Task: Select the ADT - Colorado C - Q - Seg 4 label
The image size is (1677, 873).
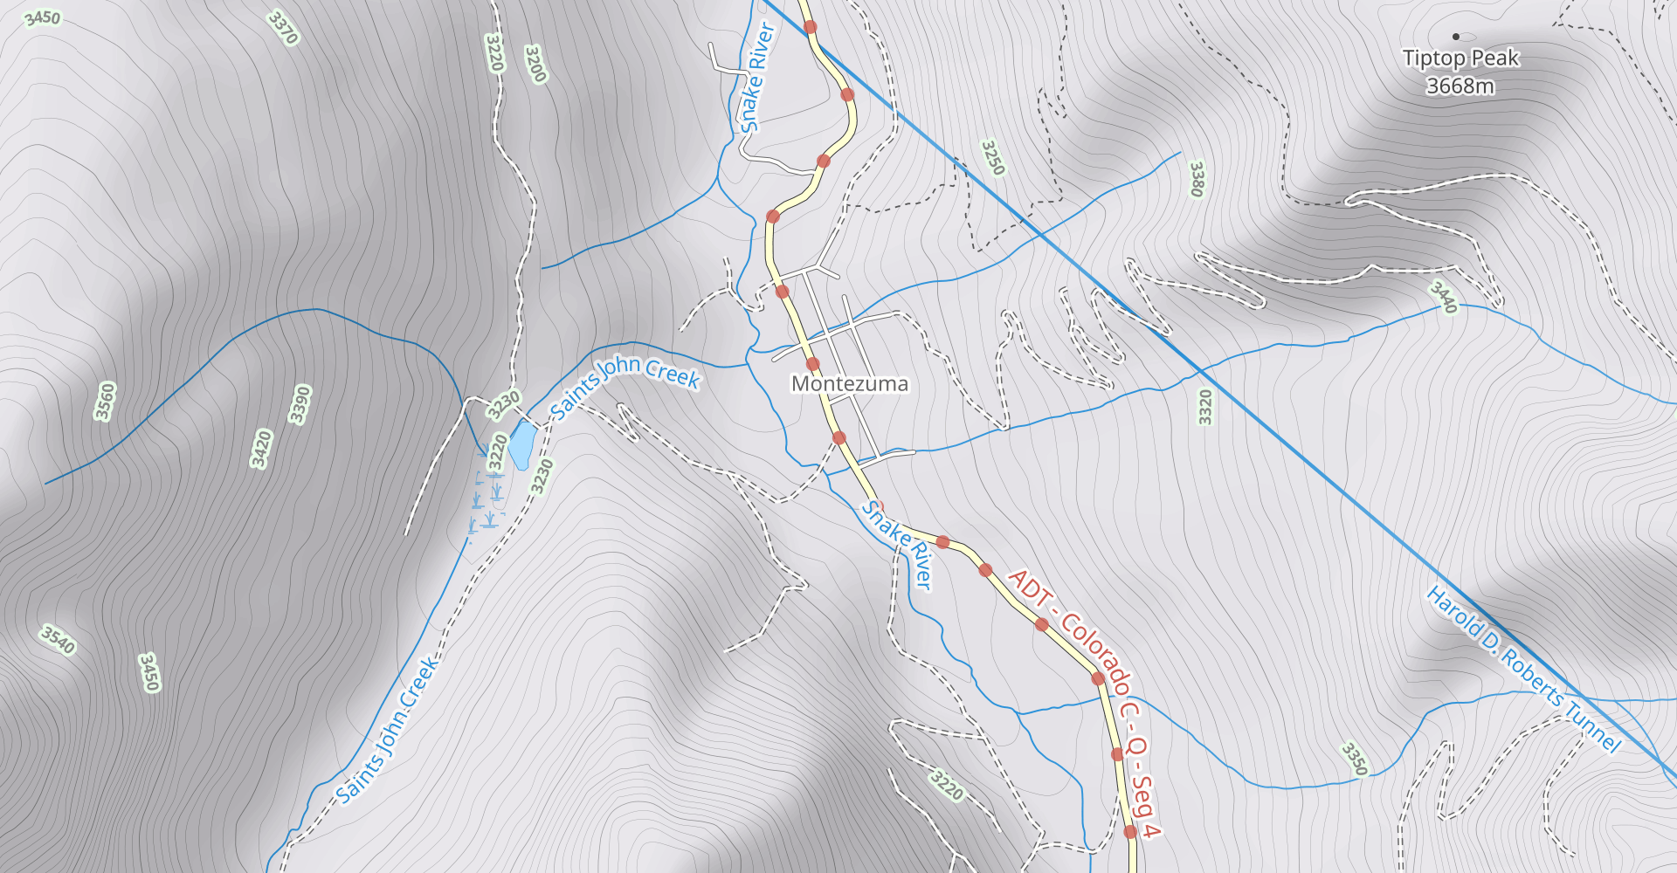Action: pos(1085,704)
